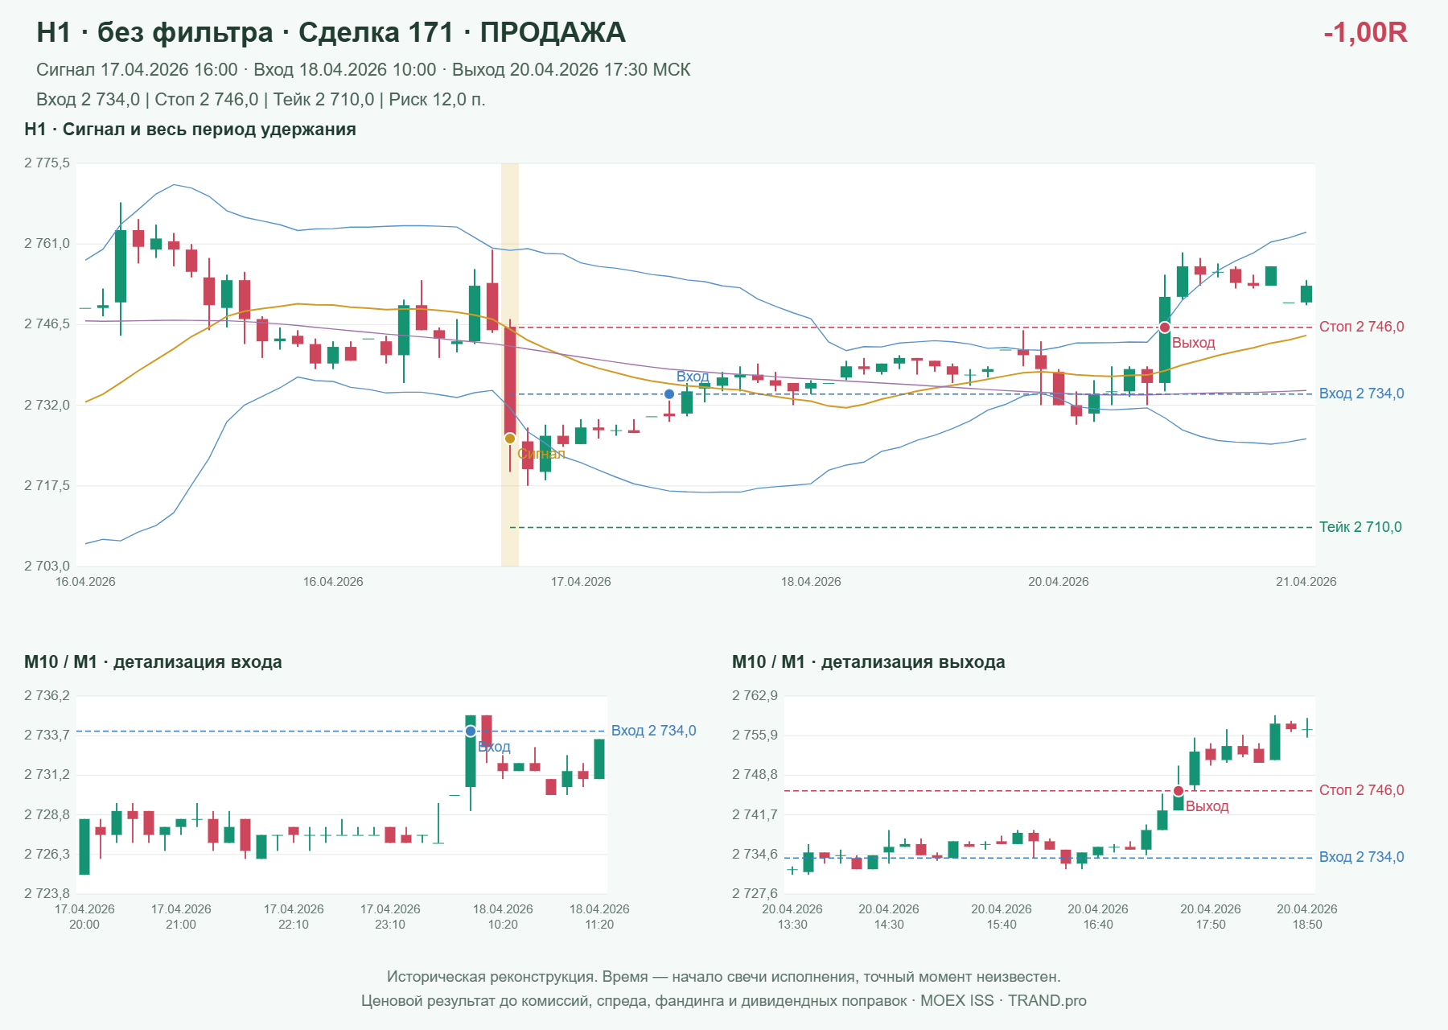Image resolution: width=1448 pixels, height=1030 pixels.
Task: Click the 21.04.2026 date label on H1 axis
Action: [x=1306, y=582]
